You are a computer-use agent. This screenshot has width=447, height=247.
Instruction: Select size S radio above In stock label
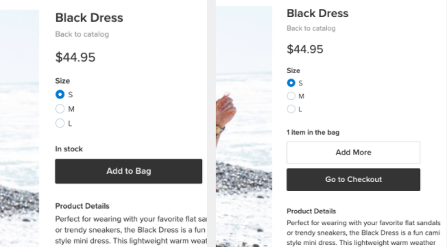pos(60,94)
